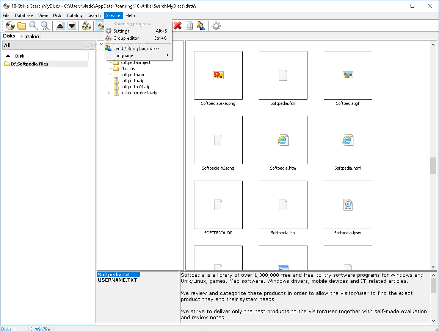Screen dimensions: 439x332
Task: Open the Language submenu
Action: click(138, 56)
